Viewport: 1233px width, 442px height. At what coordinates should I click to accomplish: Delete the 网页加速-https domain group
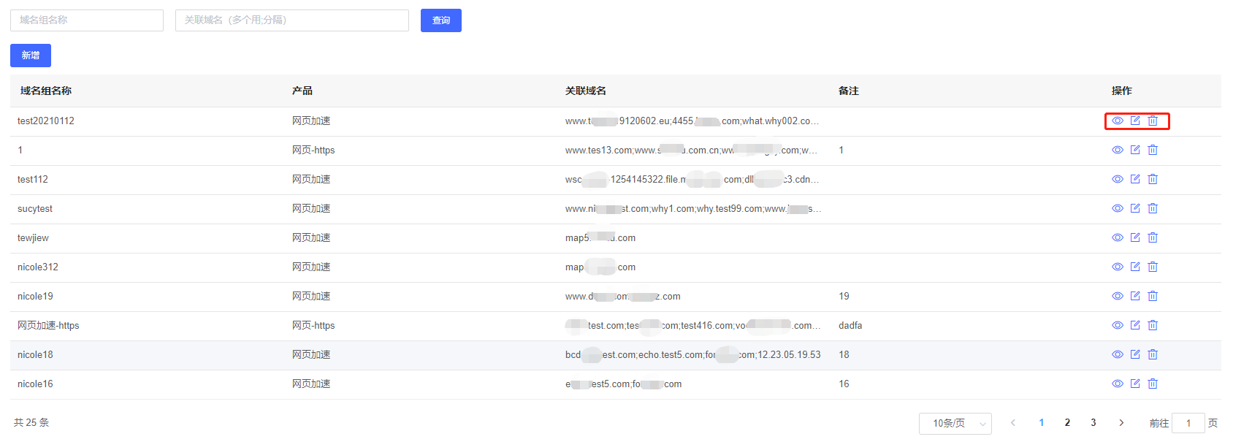1153,325
